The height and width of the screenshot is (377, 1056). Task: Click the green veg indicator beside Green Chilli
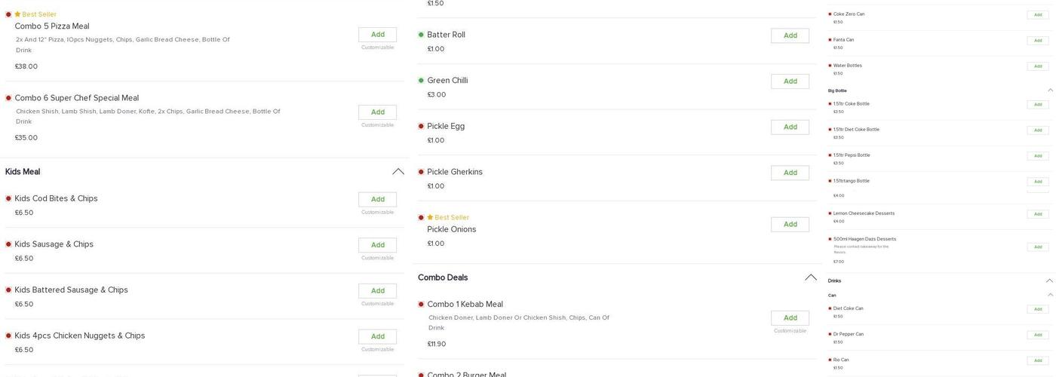coord(421,81)
